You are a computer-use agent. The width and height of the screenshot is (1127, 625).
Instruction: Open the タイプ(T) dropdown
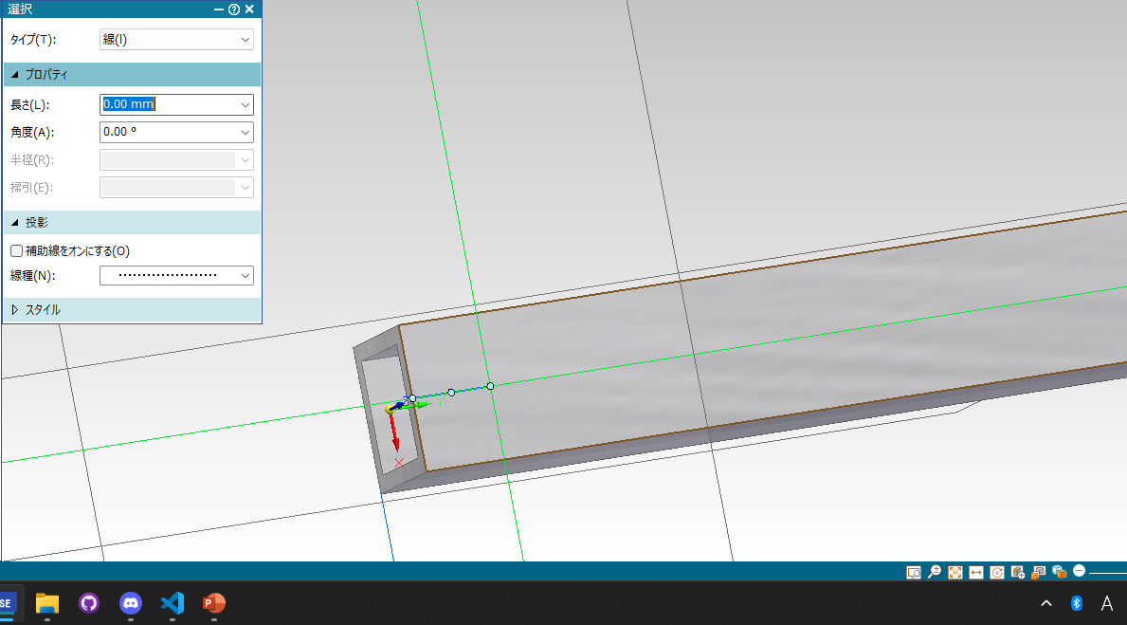176,40
